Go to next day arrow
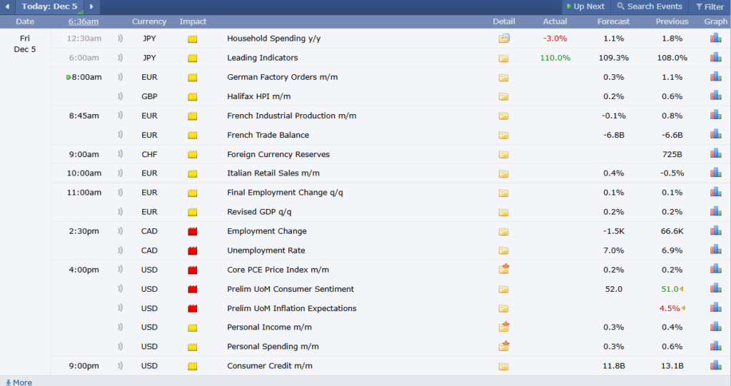Viewport: 731px width, 386px height. [x=91, y=6]
